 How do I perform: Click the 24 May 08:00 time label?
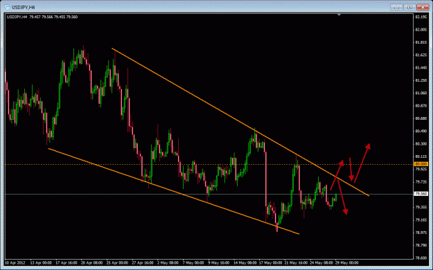click(x=321, y=263)
